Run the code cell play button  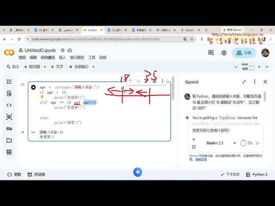tap(34, 87)
